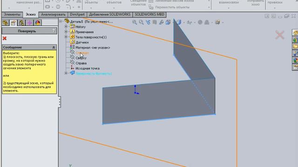
Task: Click Zoom to Fit in the view toolbar
Action: click(x=135, y=22)
